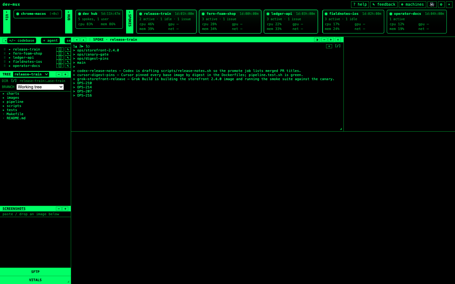Click the info icon for fern-foam-shop codebase
The image size is (455, 284).
[60, 54]
